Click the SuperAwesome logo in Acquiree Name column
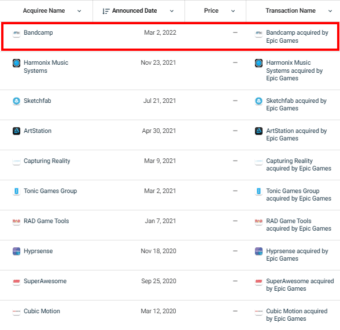Viewport: 340px width, 330px height. tap(16, 281)
